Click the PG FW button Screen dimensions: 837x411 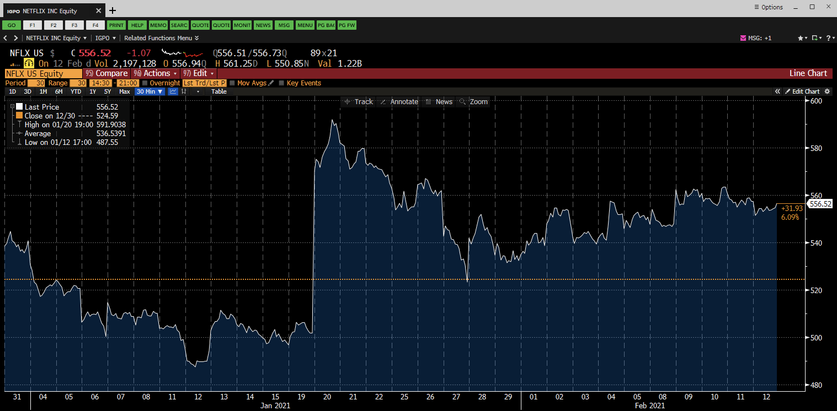[347, 25]
